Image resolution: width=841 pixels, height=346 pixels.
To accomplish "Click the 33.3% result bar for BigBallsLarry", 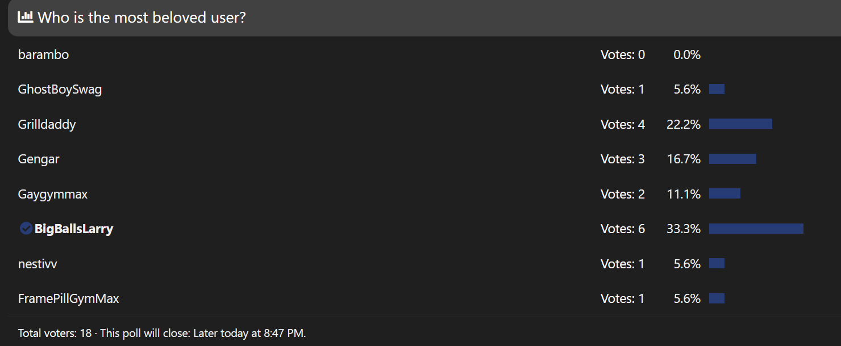I will pyautogui.click(x=756, y=229).
